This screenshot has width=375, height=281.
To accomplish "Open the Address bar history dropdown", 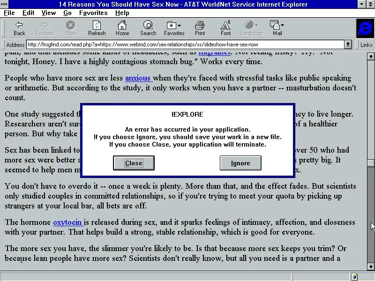I will click(x=348, y=44).
